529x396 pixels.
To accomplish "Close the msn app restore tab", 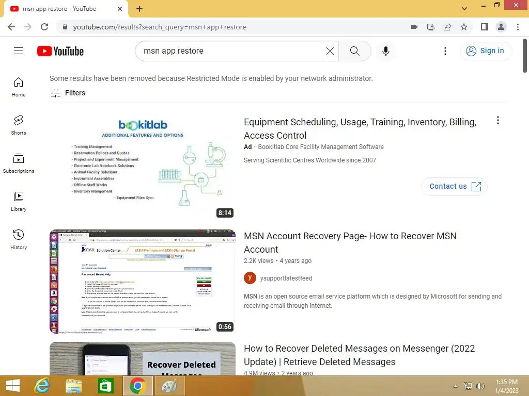I will click(120, 9).
